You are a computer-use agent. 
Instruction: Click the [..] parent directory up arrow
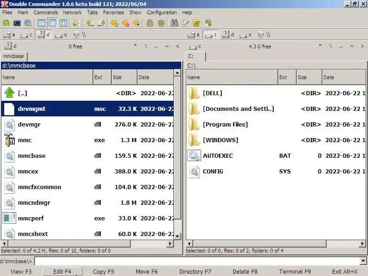point(9,92)
